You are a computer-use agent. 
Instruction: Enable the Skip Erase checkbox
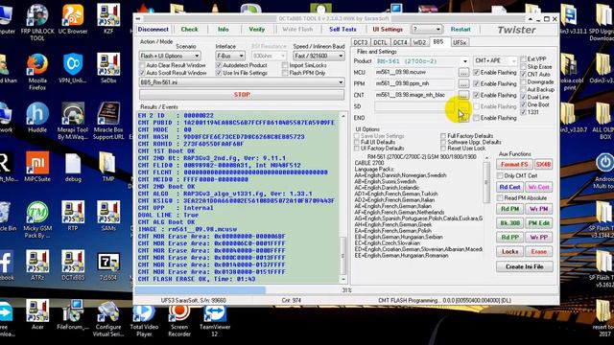[x=523, y=66]
